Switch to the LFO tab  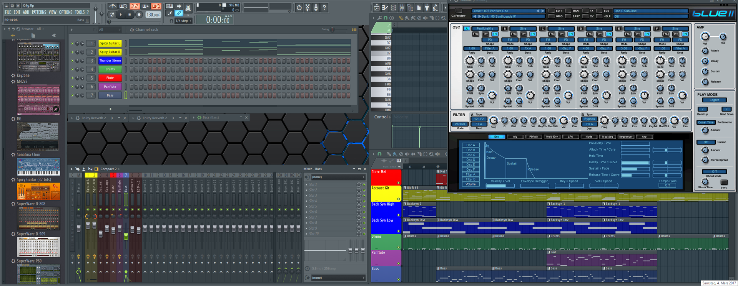(x=570, y=136)
